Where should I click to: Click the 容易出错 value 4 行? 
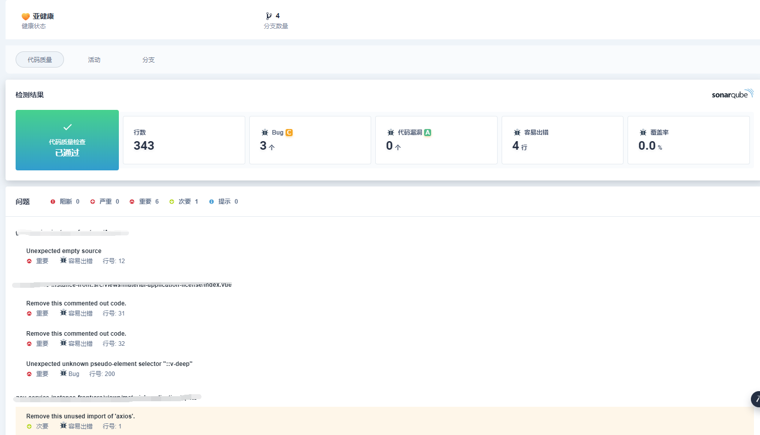point(520,146)
